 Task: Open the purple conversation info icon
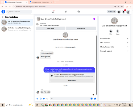(x=94, y=19)
